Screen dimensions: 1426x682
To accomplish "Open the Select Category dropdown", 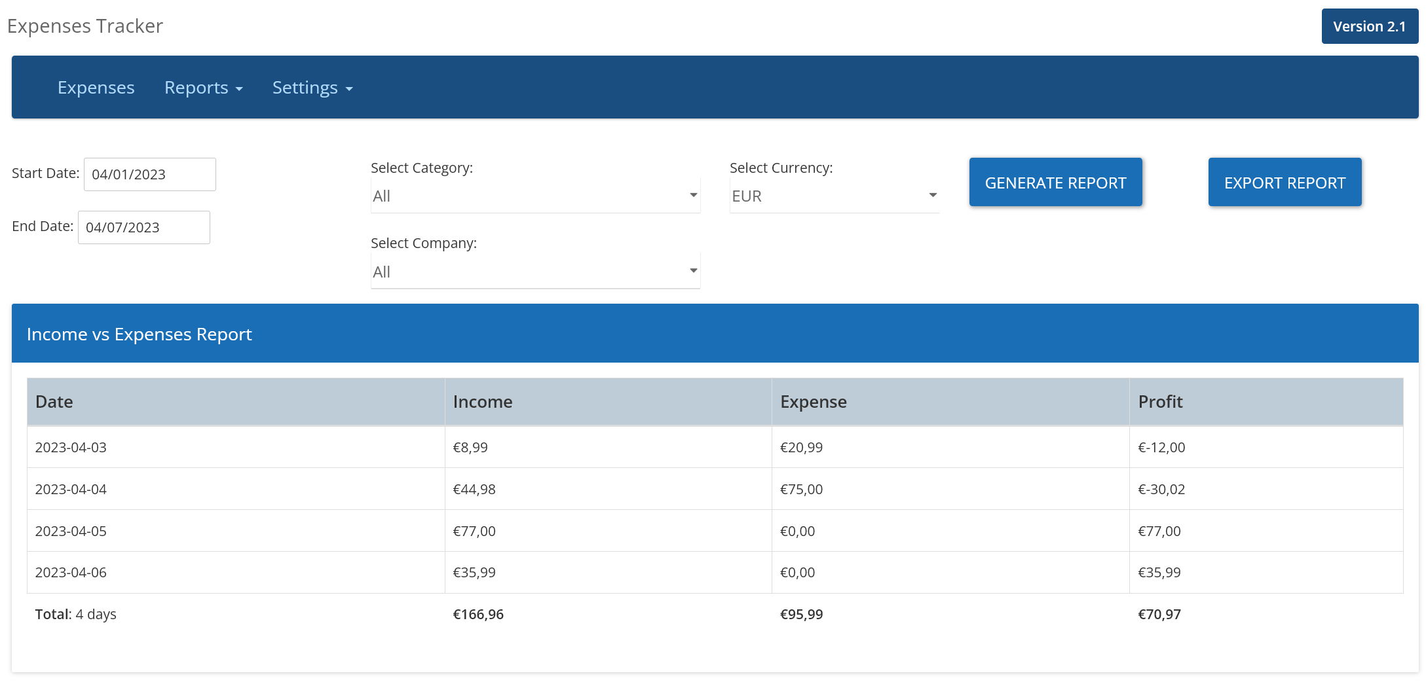I will tap(535, 196).
